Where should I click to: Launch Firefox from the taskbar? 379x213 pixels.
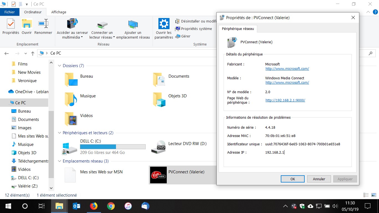(x=94, y=206)
